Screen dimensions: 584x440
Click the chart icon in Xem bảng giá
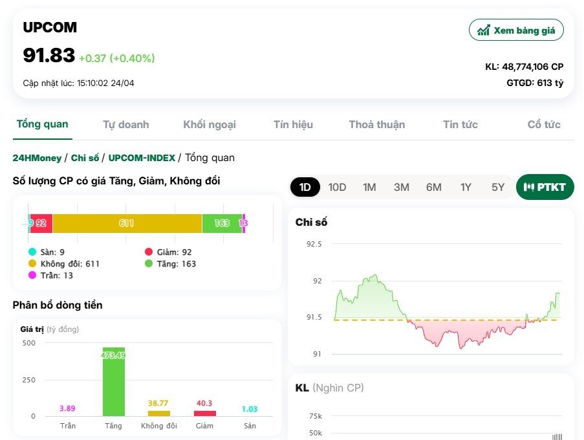484,30
